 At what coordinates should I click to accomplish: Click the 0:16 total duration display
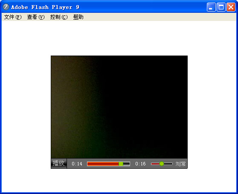click(x=140, y=164)
